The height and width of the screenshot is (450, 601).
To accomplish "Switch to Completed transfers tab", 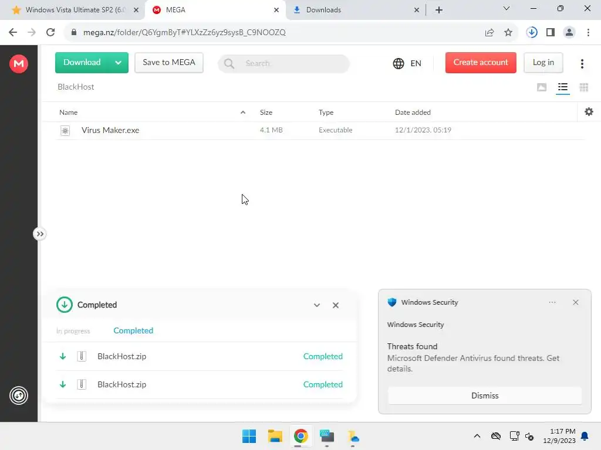I will coord(133,330).
